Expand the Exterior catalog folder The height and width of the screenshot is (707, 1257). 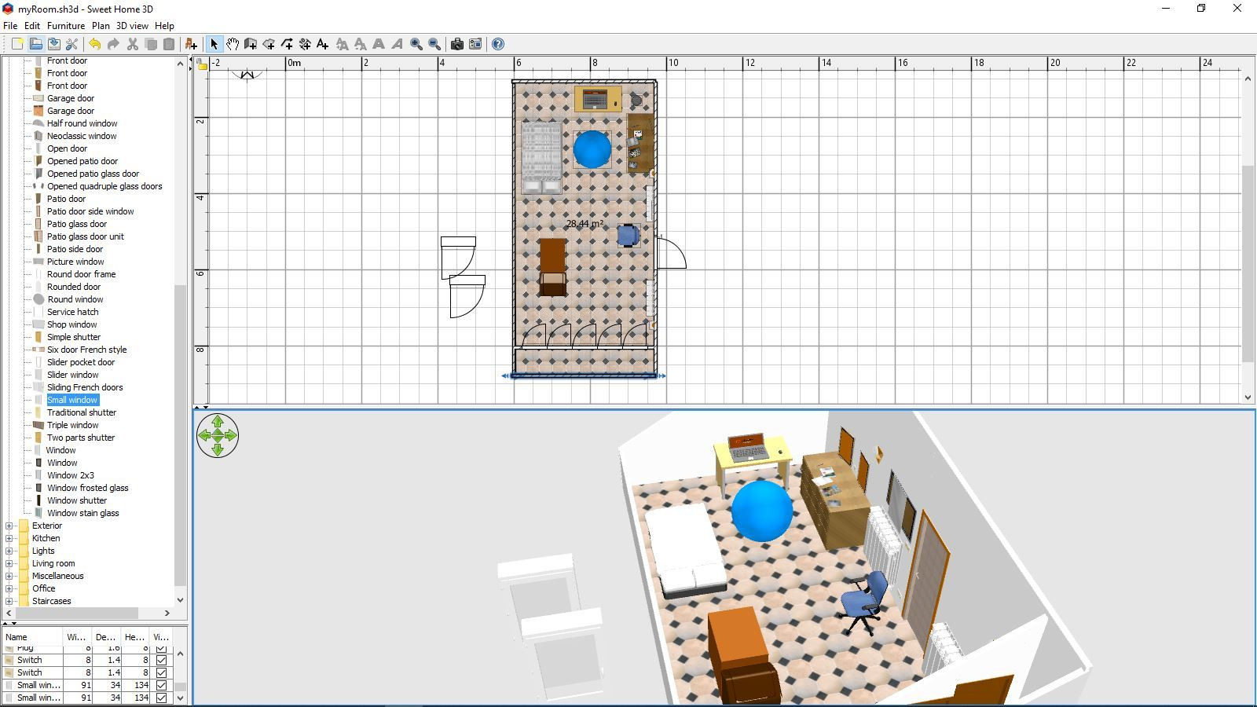click(9, 526)
